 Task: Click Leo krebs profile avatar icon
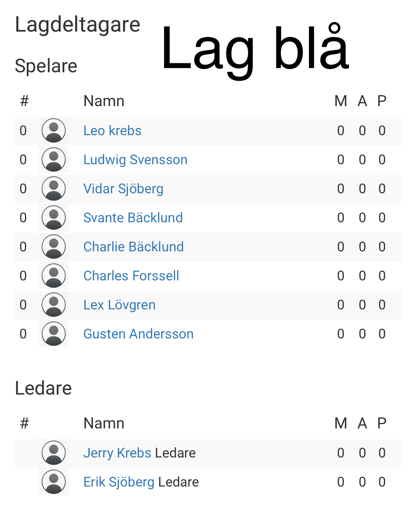pos(54,131)
